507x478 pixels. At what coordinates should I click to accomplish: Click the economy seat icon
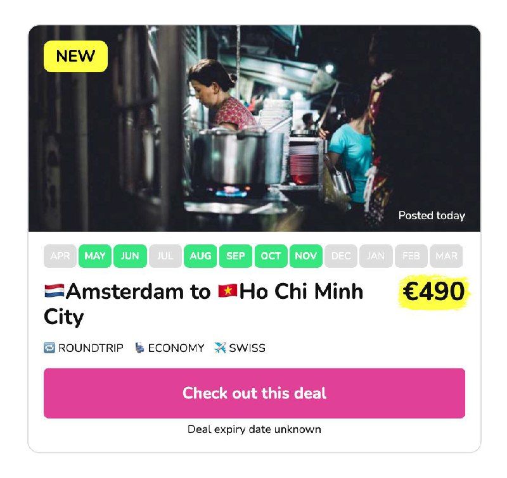[139, 348]
